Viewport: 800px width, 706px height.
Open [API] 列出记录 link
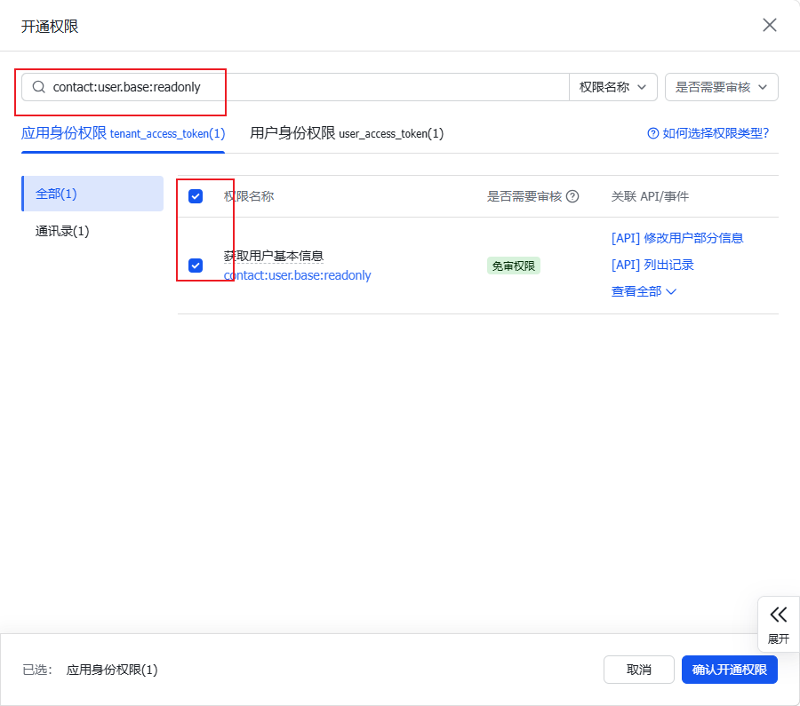pyautogui.click(x=652, y=265)
